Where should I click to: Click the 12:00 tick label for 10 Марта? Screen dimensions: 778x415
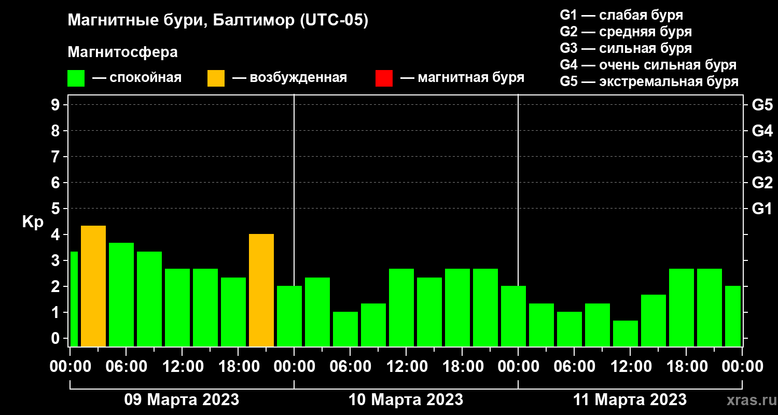pos(406,367)
